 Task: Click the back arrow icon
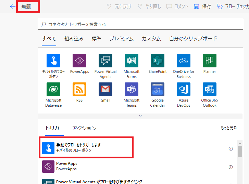point(13,6)
